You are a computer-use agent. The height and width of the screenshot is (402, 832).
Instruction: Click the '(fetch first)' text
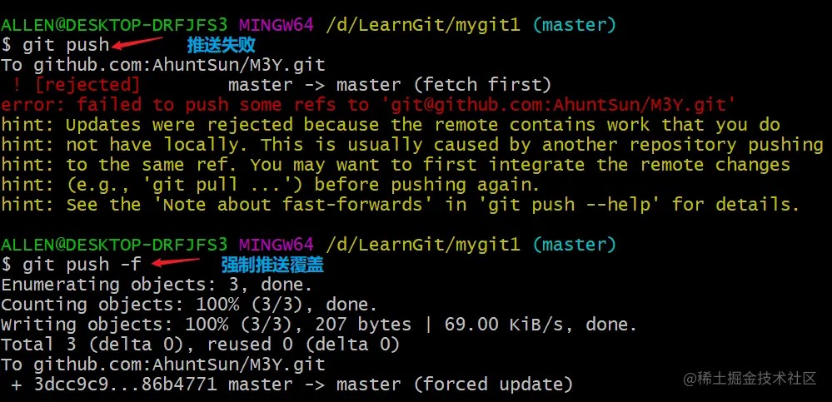(482, 85)
